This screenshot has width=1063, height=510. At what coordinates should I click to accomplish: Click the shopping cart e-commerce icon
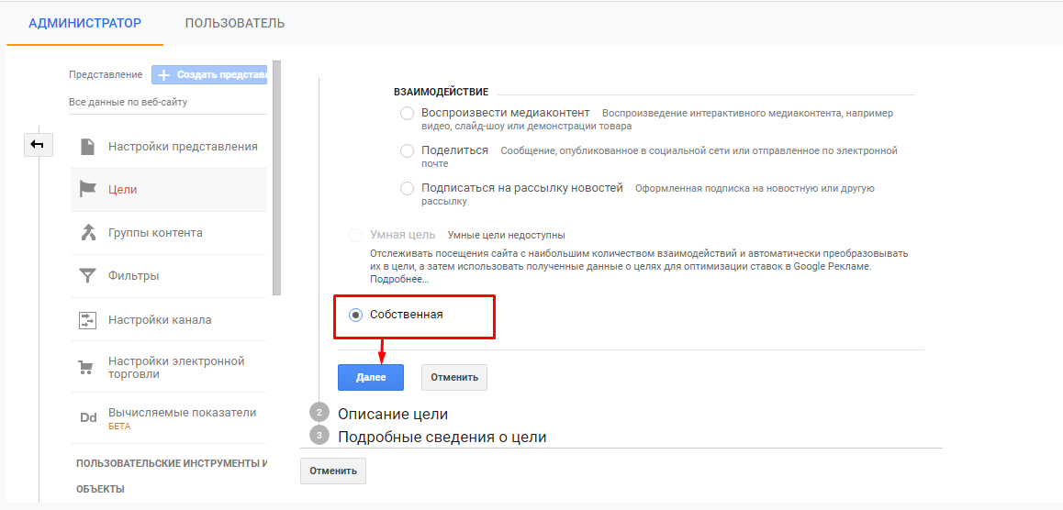(88, 368)
